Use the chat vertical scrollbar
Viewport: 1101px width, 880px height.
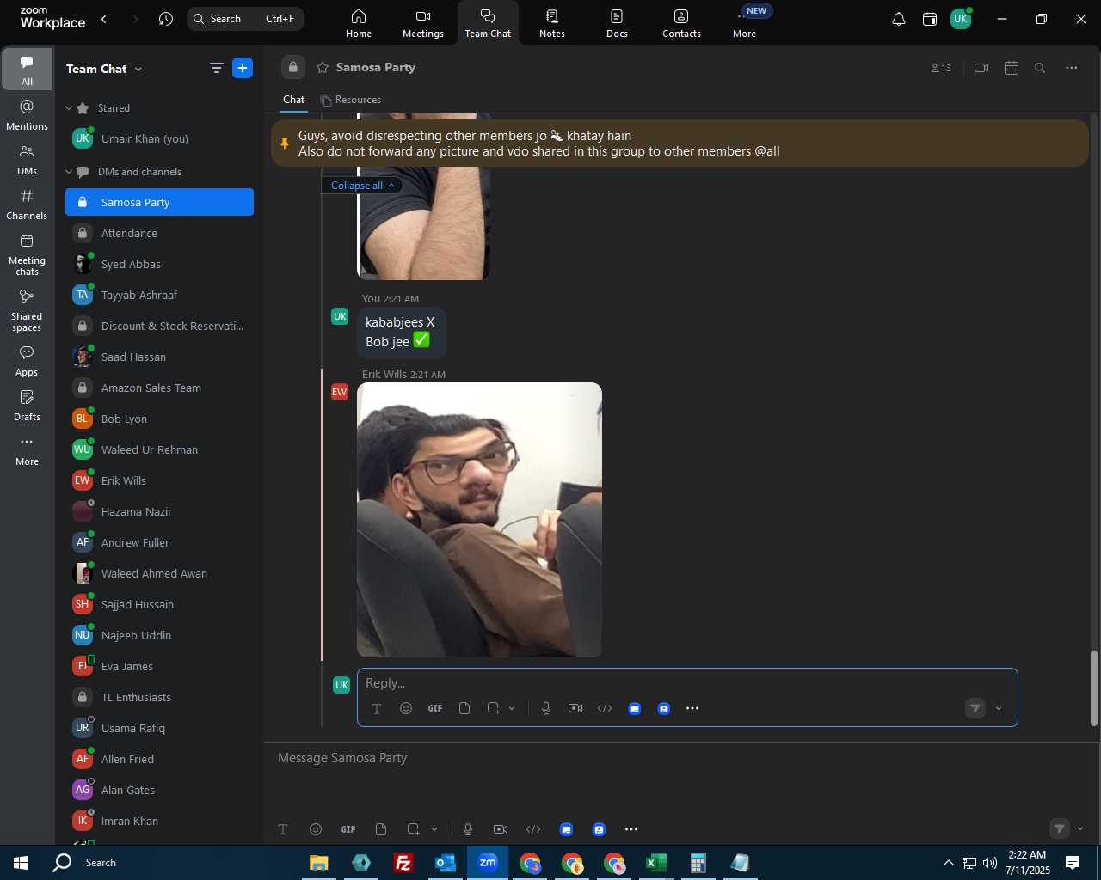1094,687
